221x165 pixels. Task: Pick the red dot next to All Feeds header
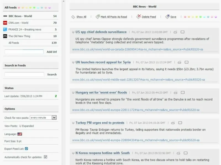[x=19, y=8]
